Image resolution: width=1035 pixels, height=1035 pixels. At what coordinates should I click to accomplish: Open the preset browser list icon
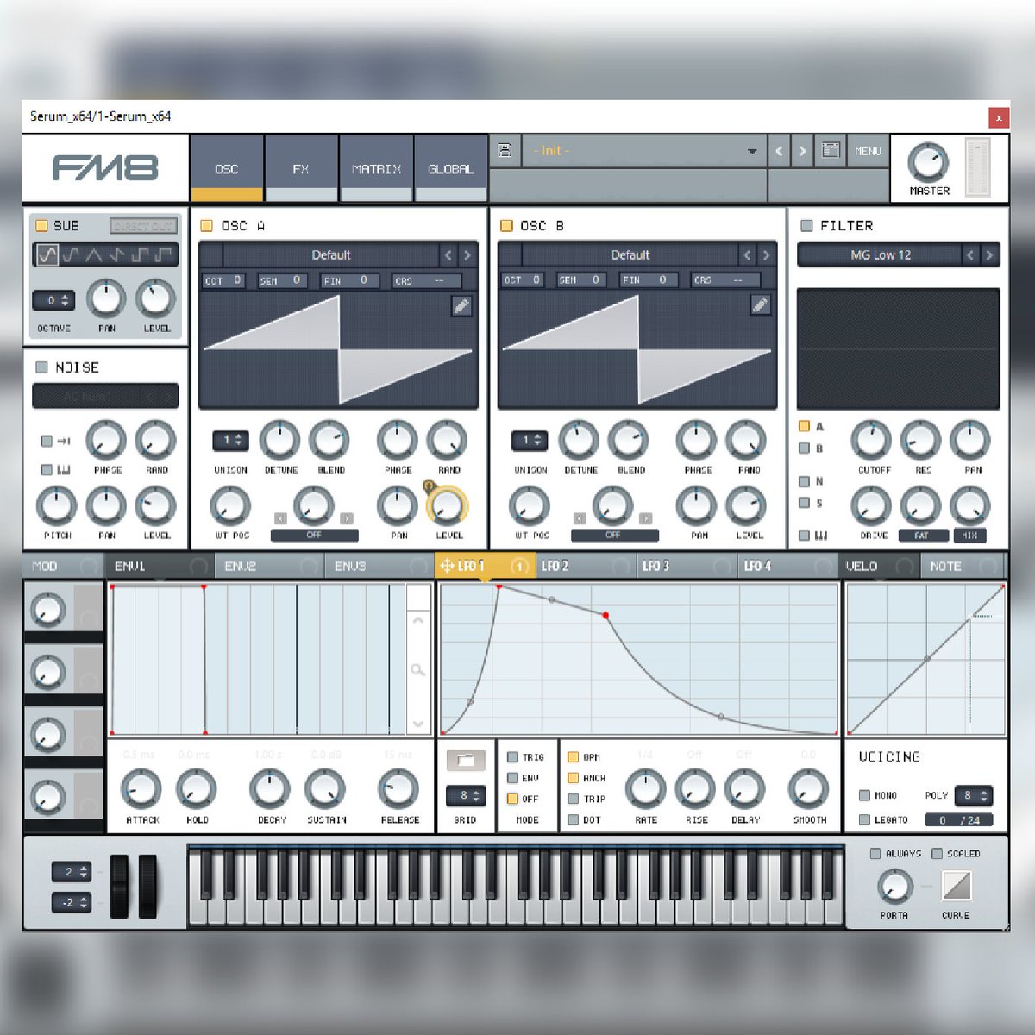(831, 150)
